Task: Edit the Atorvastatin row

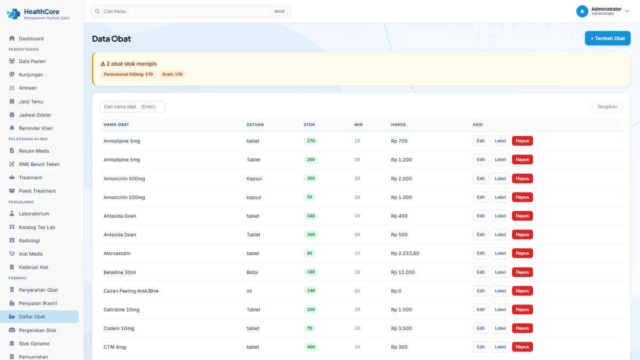Action: 481,253
